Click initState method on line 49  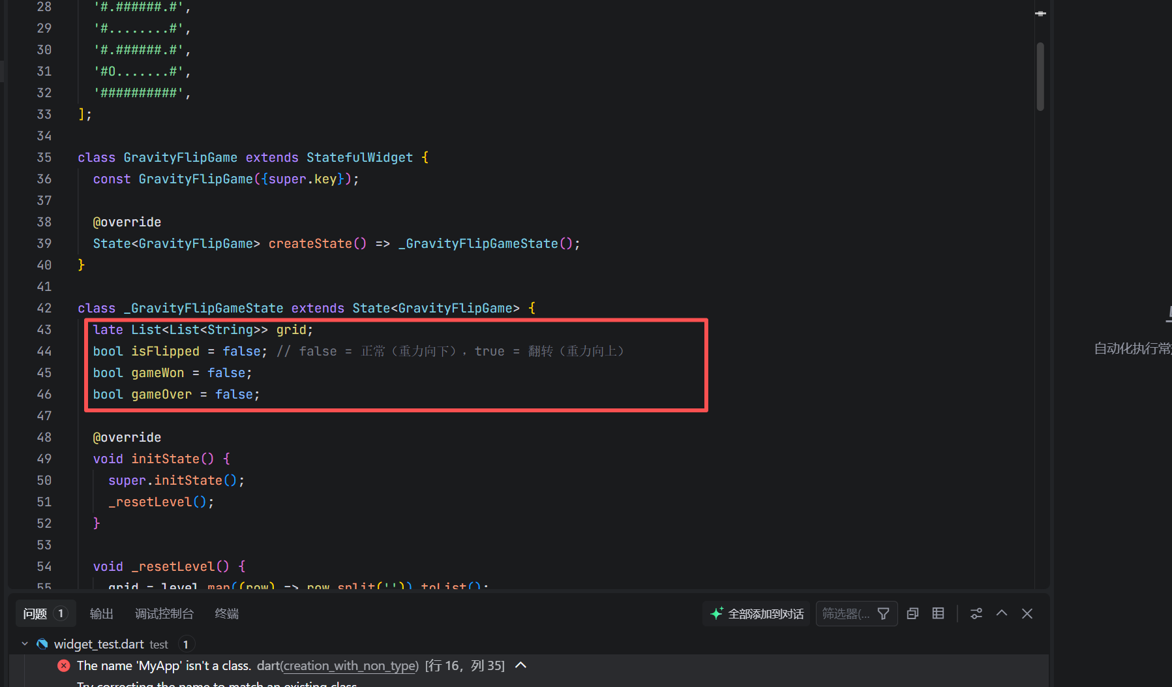166,459
